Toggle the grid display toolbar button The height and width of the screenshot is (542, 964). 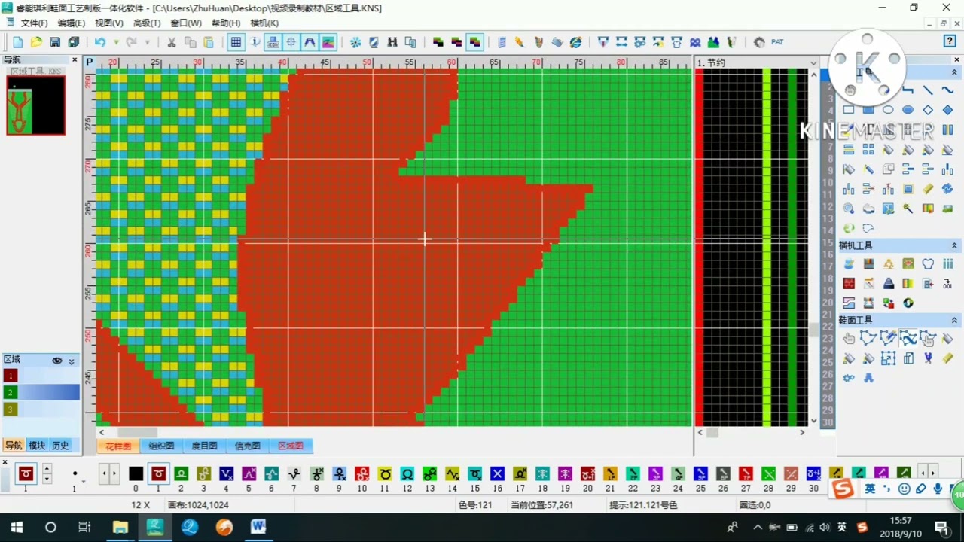(236, 42)
